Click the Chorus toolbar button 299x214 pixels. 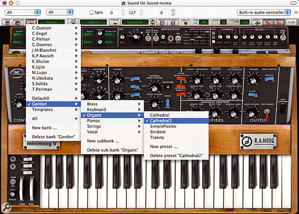tap(268, 22)
